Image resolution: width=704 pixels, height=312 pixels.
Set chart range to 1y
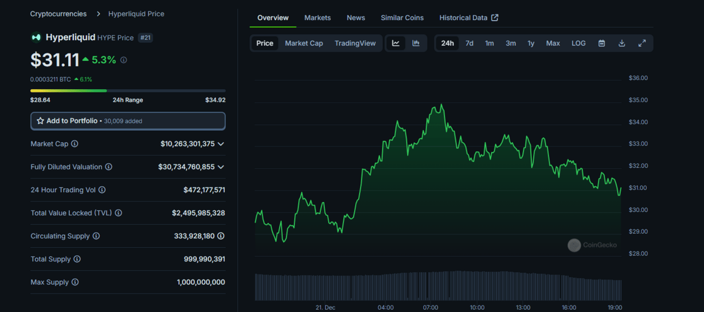tap(531, 43)
